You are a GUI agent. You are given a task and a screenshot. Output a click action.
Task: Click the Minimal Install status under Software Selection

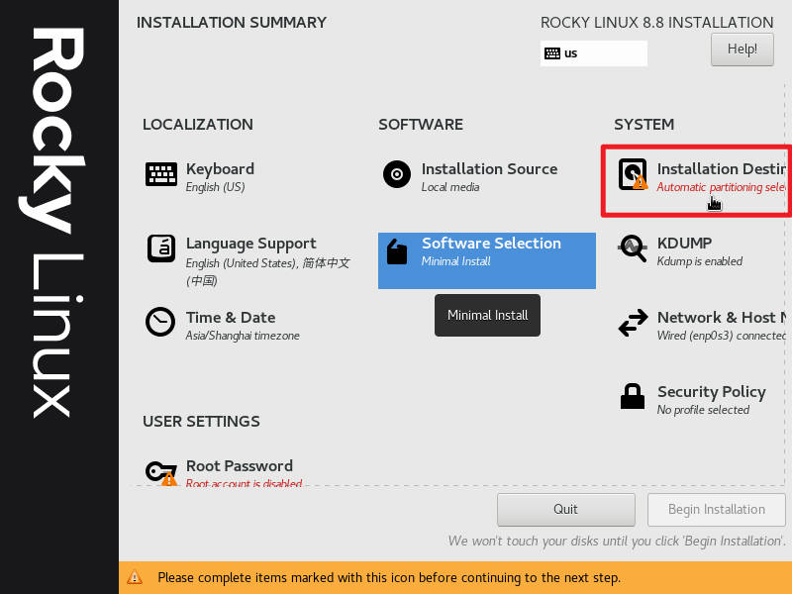point(456,261)
